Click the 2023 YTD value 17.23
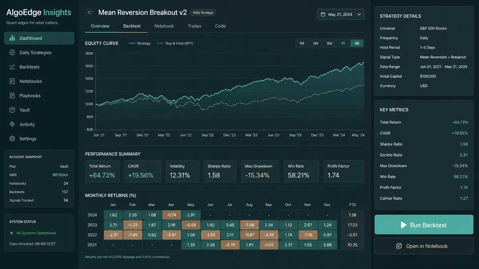 click(x=352, y=225)
